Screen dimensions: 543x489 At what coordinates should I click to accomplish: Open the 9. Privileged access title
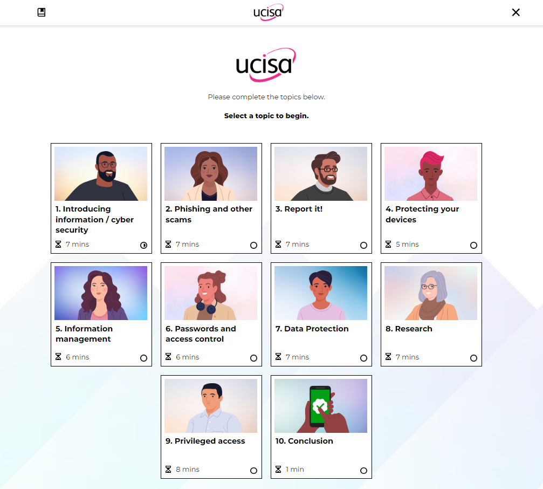tap(205, 441)
